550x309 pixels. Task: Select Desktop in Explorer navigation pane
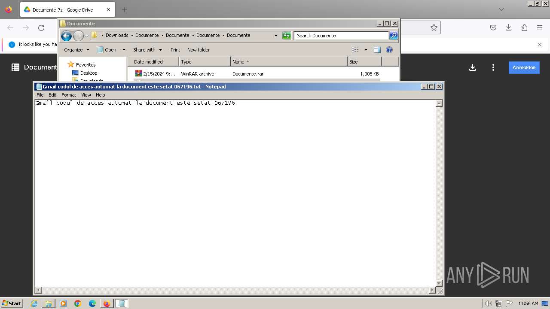point(89,73)
